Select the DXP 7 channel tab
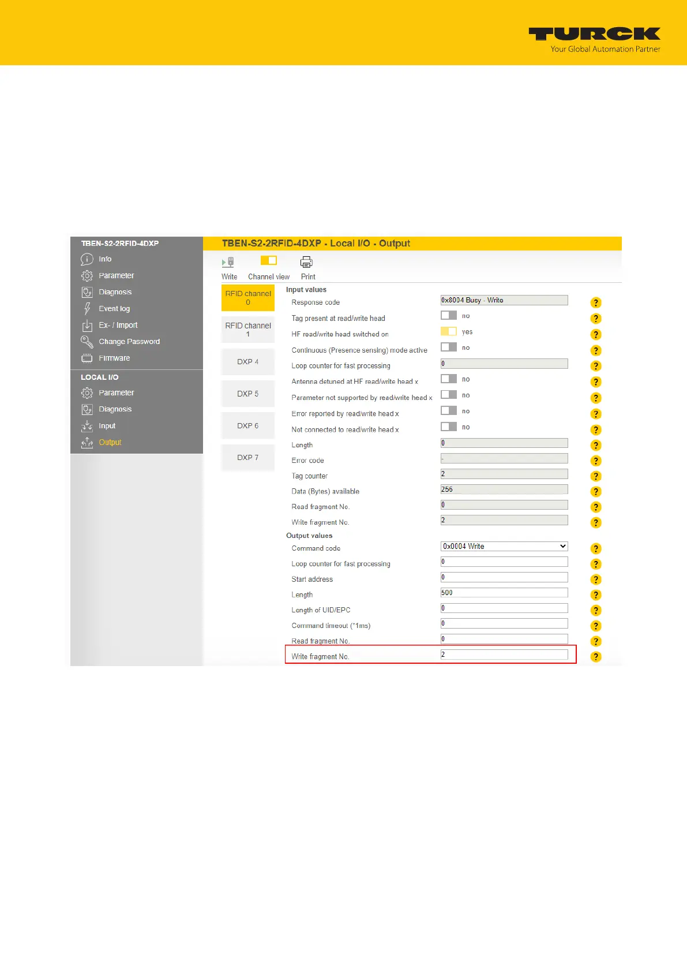The width and height of the screenshot is (687, 972). point(248,458)
